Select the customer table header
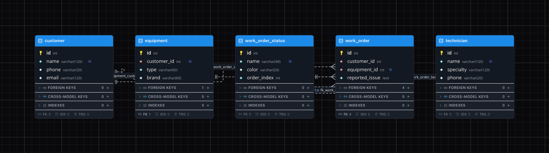The height and width of the screenshot is (153, 549). coord(74,41)
